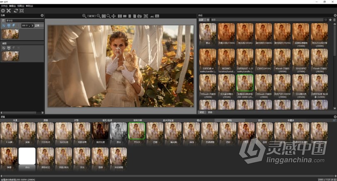
Task: Open the 文件 menu
Action: (4, 6)
